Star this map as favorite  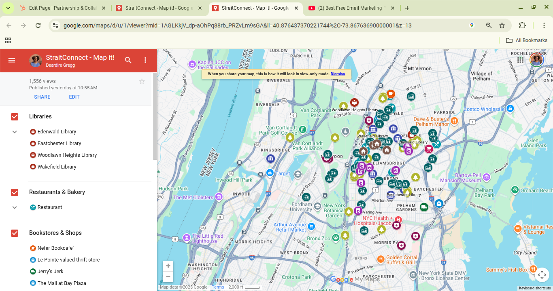pyautogui.click(x=142, y=82)
